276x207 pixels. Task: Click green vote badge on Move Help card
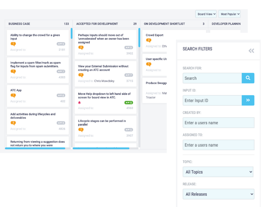click(129, 102)
